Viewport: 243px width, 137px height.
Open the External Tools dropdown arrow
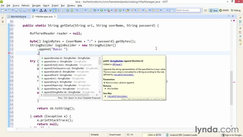coord(112,10)
